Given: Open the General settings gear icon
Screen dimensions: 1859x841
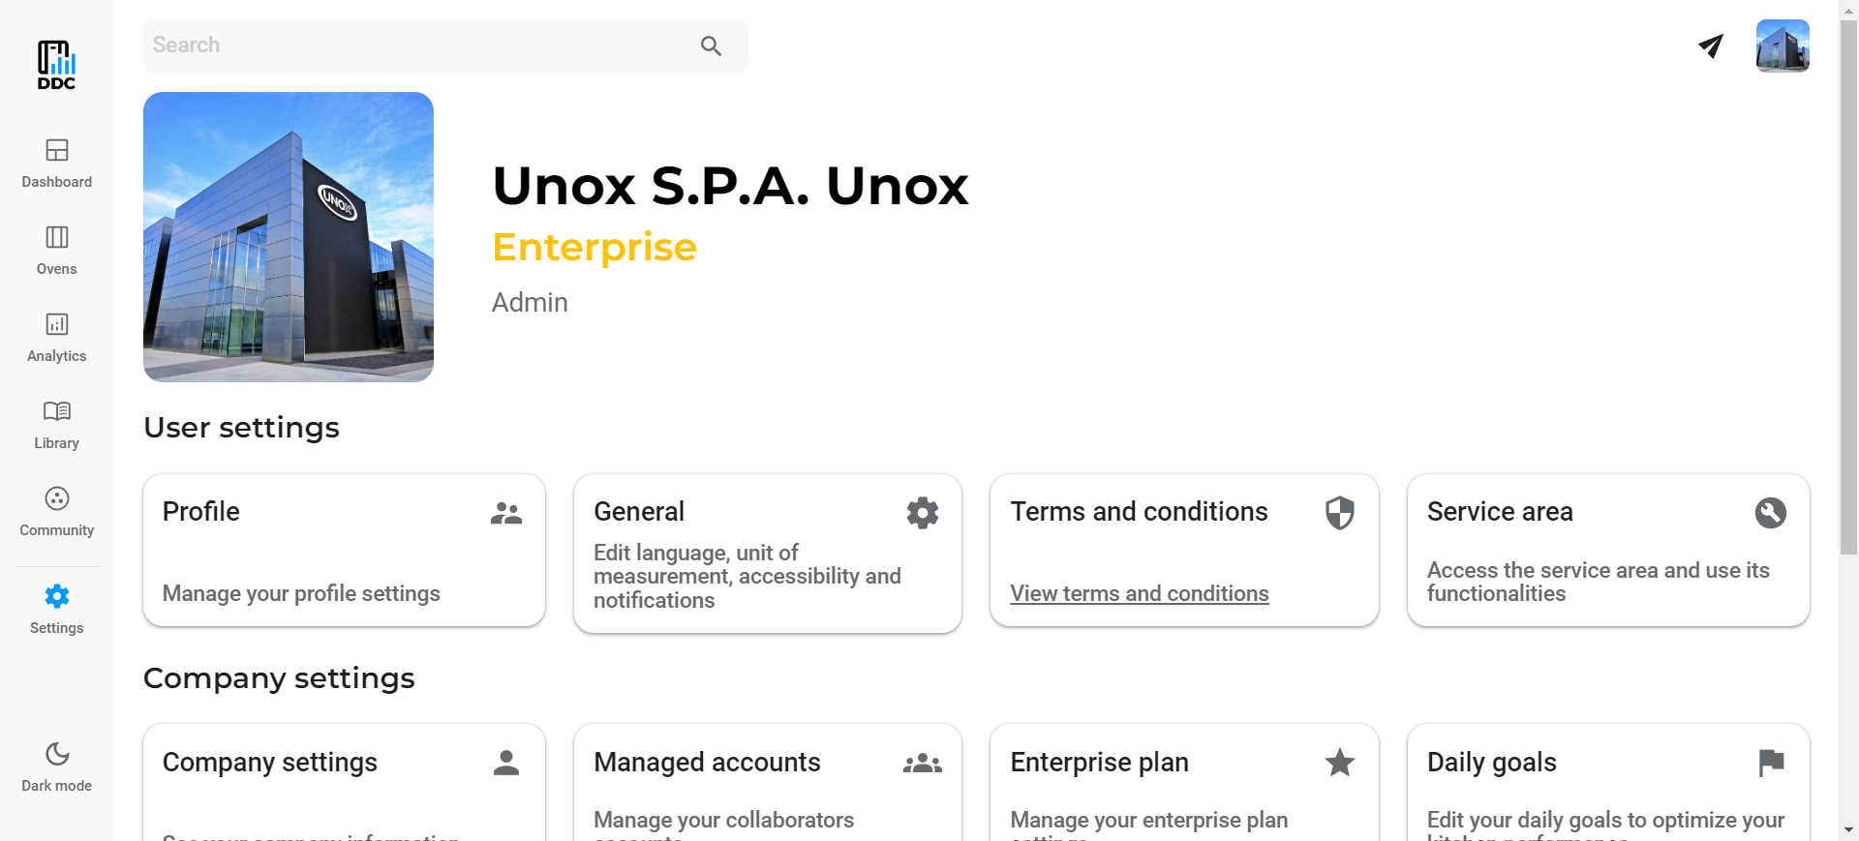Looking at the screenshot, I should coord(922,512).
